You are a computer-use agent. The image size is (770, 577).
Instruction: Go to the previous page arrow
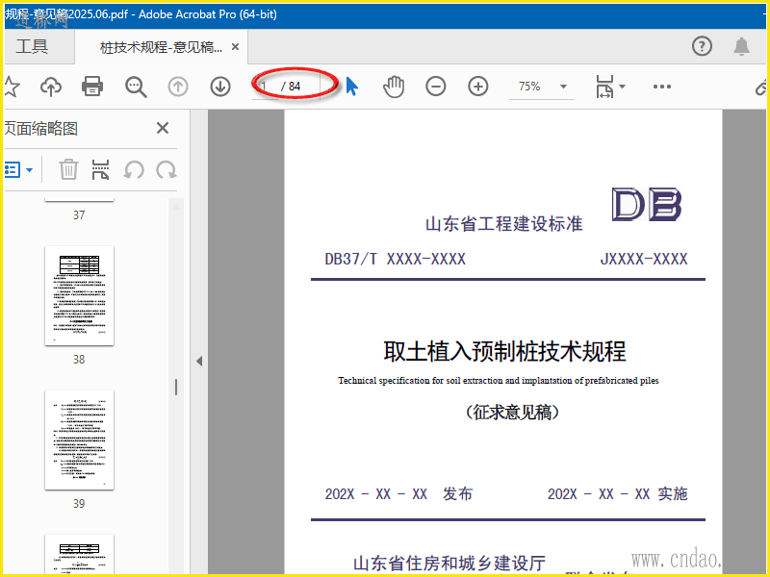click(178, 87)
